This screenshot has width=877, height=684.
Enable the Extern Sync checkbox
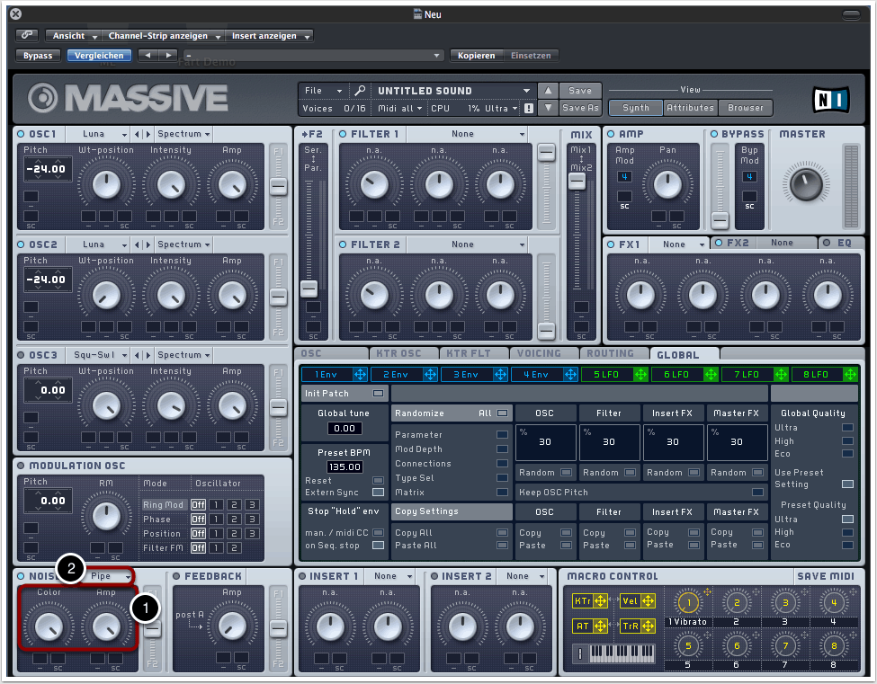click(378, 493)
